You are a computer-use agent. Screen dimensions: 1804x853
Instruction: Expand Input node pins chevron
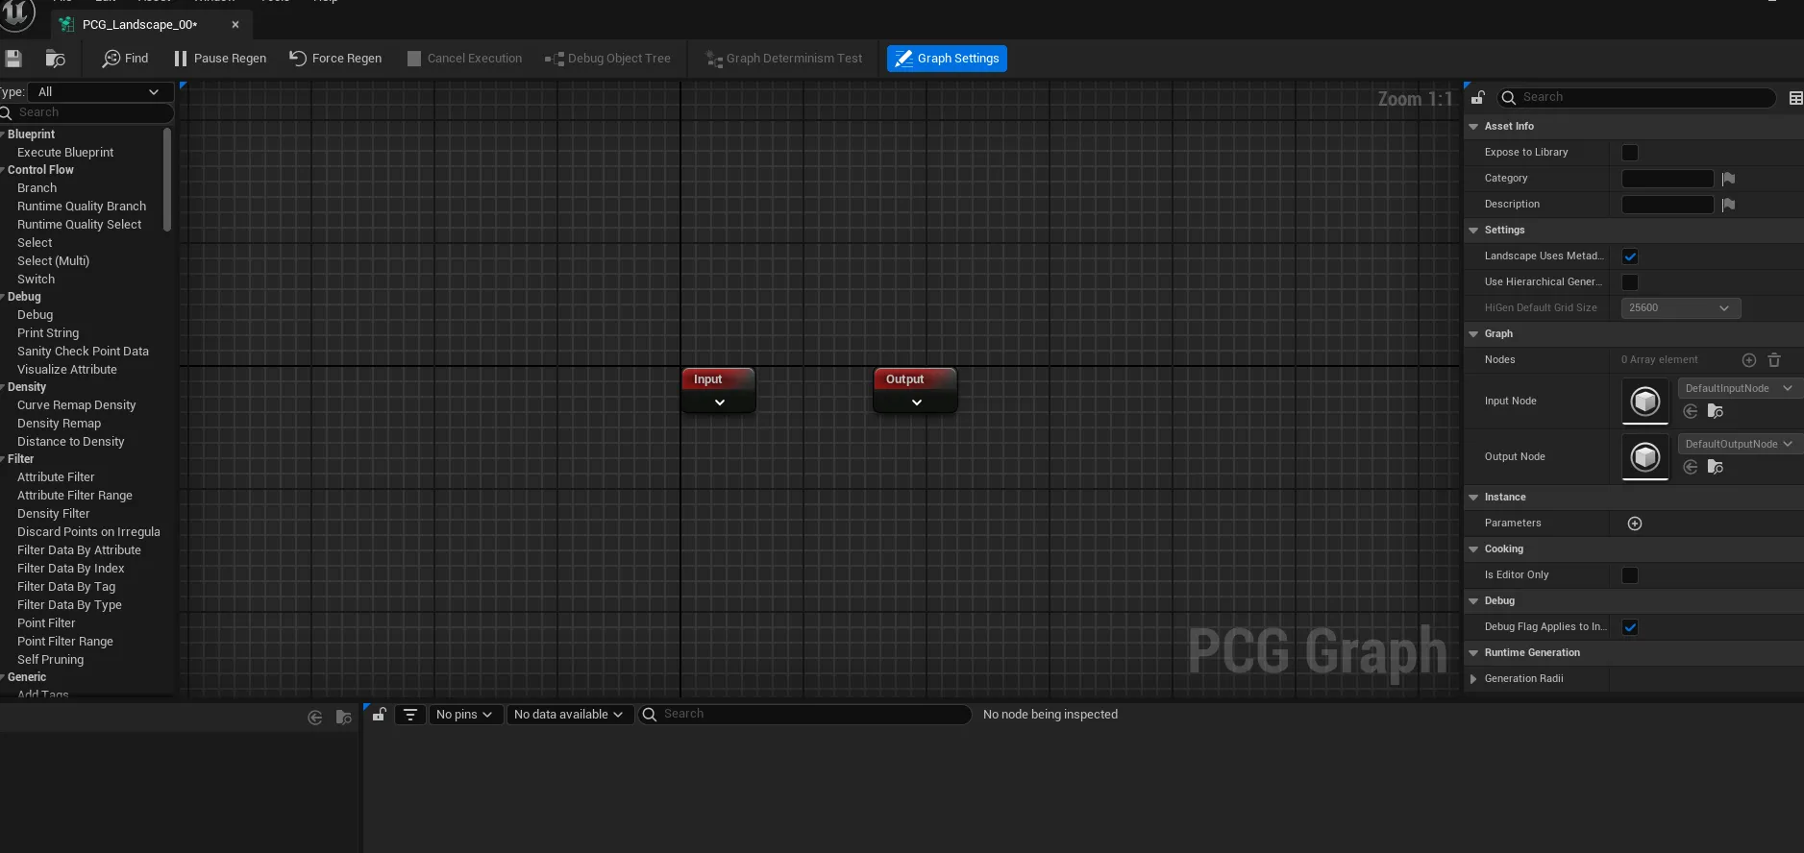pyautogui.click(x=719, y=402)
